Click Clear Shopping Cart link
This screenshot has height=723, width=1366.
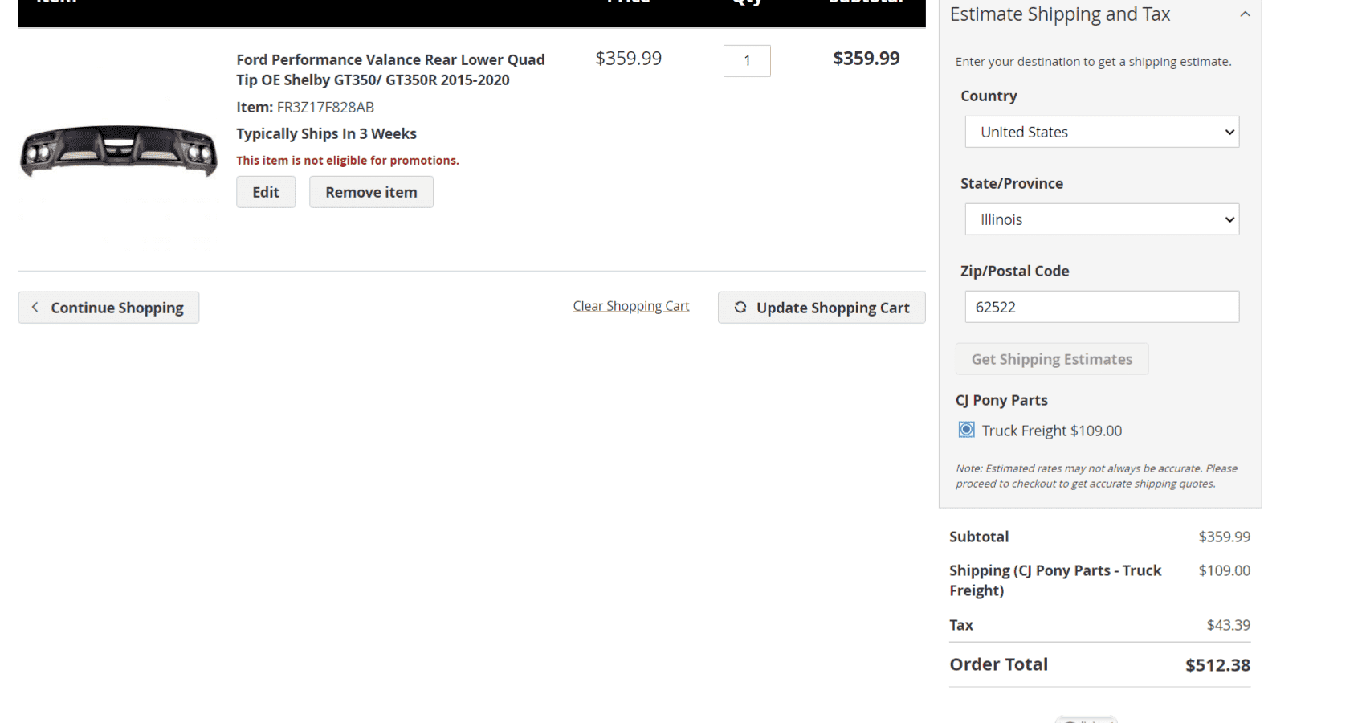[631, 306]
